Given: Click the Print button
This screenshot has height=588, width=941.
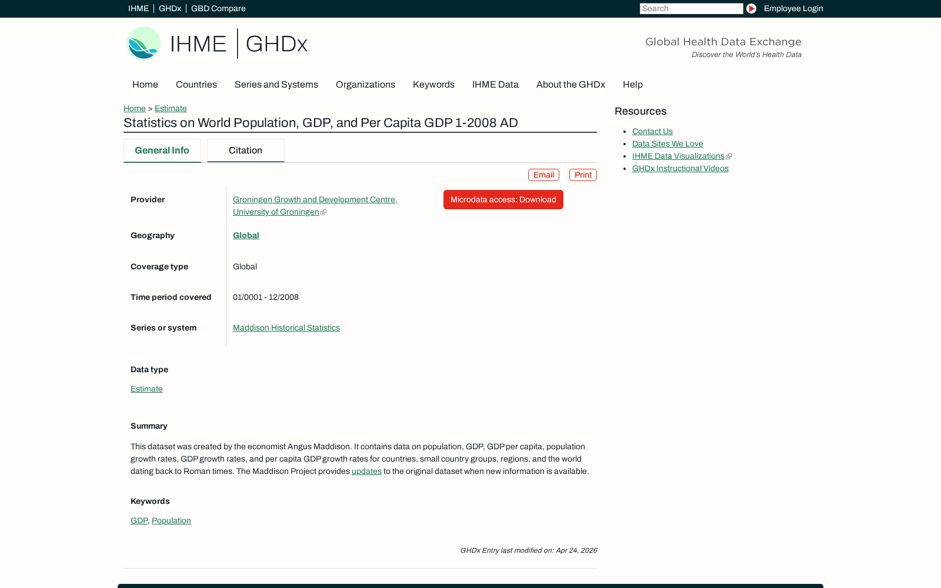Looking at the screenshot, I should pos(583,175).
